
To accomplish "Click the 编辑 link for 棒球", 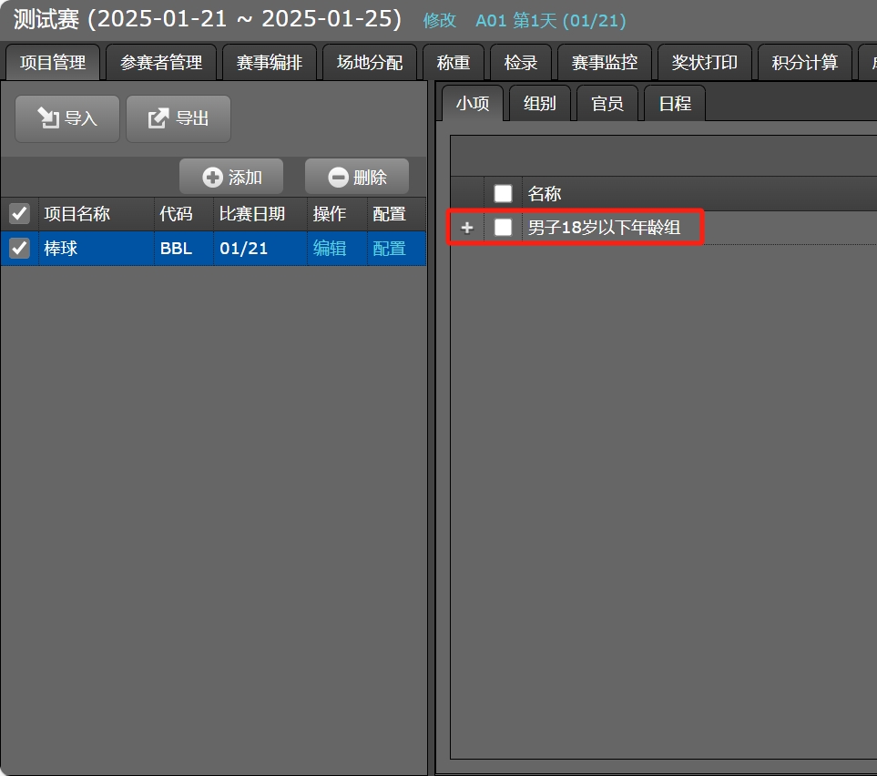I will pos(330,248).
